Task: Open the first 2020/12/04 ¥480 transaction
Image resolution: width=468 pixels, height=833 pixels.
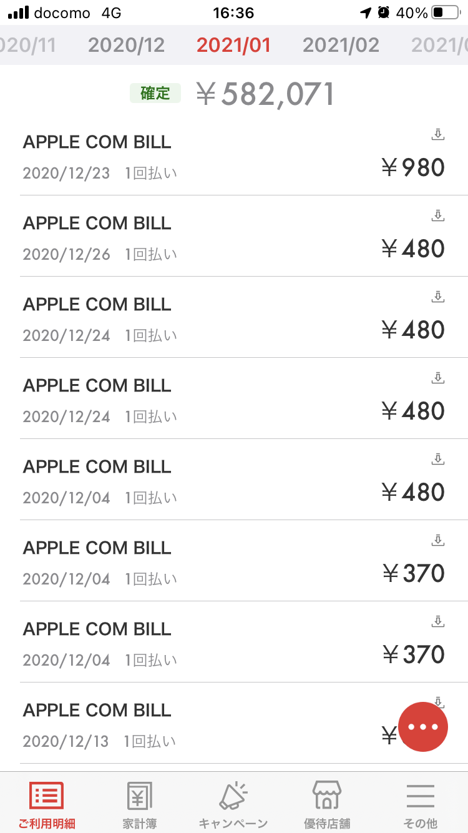Action: pyautogui.click(x=187, y=480)
